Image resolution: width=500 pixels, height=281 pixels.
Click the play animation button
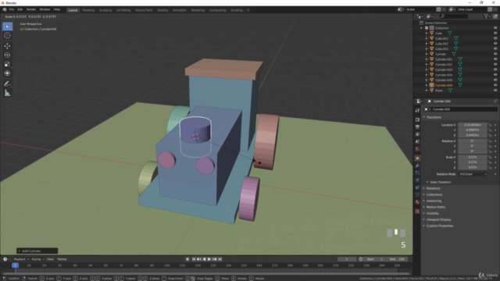[209, 259]
